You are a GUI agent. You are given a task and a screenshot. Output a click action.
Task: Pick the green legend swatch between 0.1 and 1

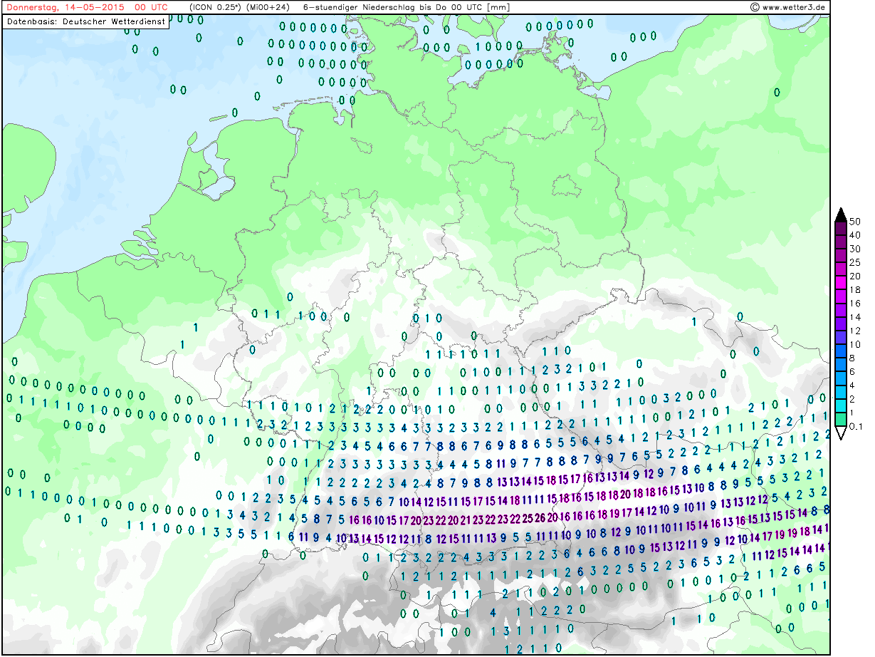(840, 420)
